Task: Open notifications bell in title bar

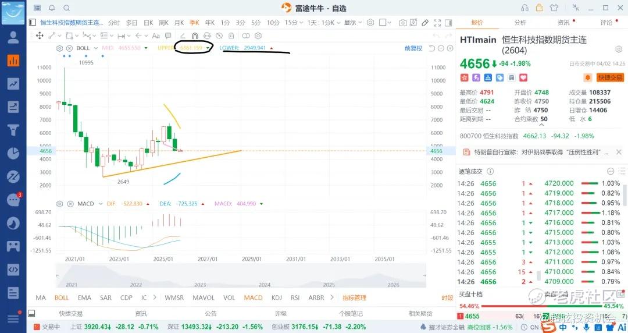Action: pos(52,8)
